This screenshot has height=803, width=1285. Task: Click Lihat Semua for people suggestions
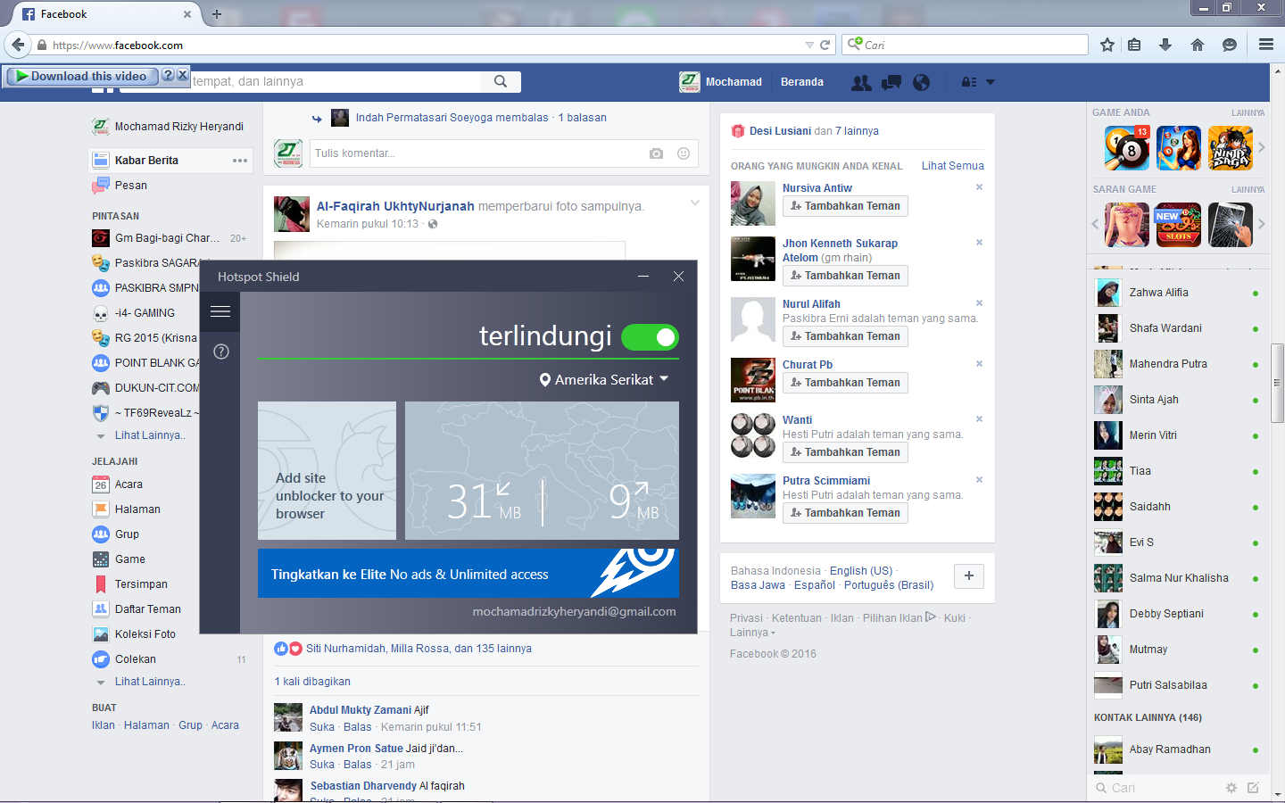point(953,166)
